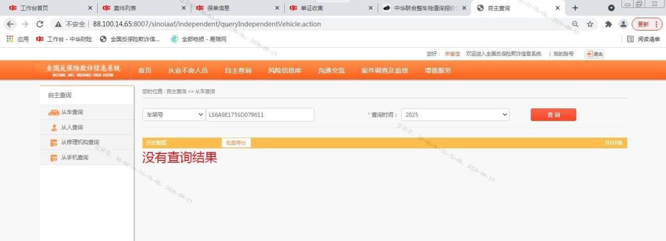The image size is (666, 241).
Task: Click the 批量导出 export button
Action: click(236, 143)
